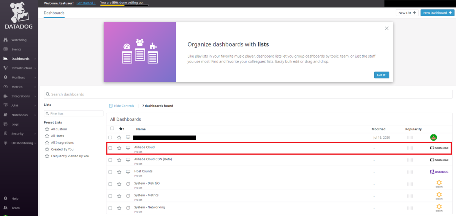Expand the Security sidebar submenu arrow
The width and height of the screenshot is (456, 216).
click(35, 134)
